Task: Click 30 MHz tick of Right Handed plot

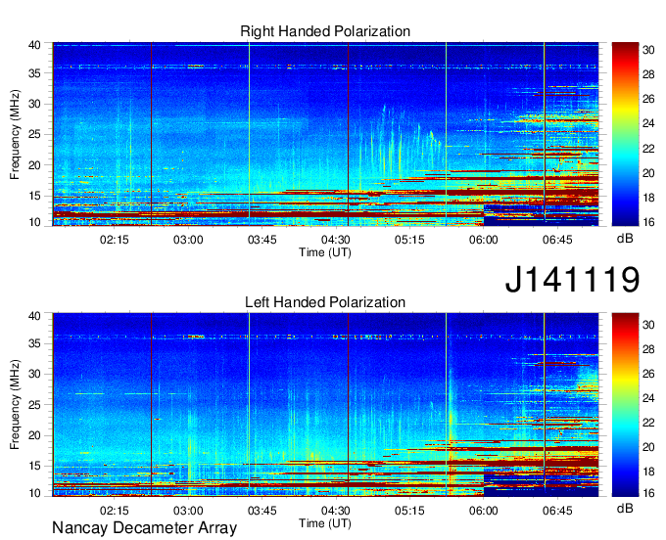Action: 35,104
